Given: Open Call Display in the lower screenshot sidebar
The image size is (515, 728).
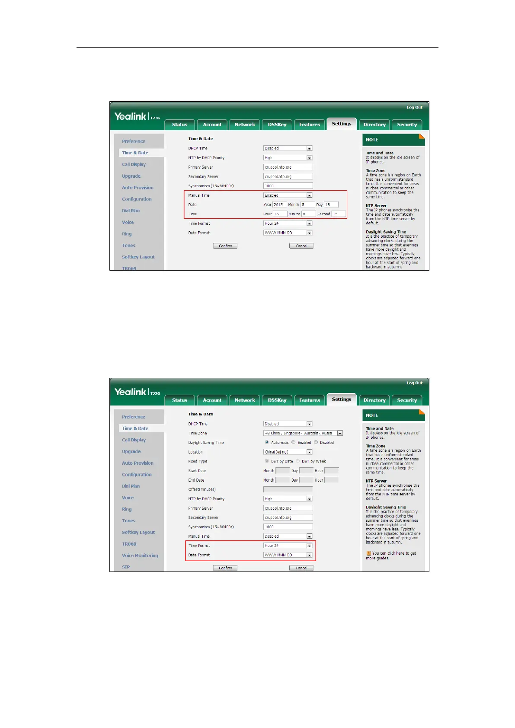Looking at the screenshot, I should click(134, 440).
